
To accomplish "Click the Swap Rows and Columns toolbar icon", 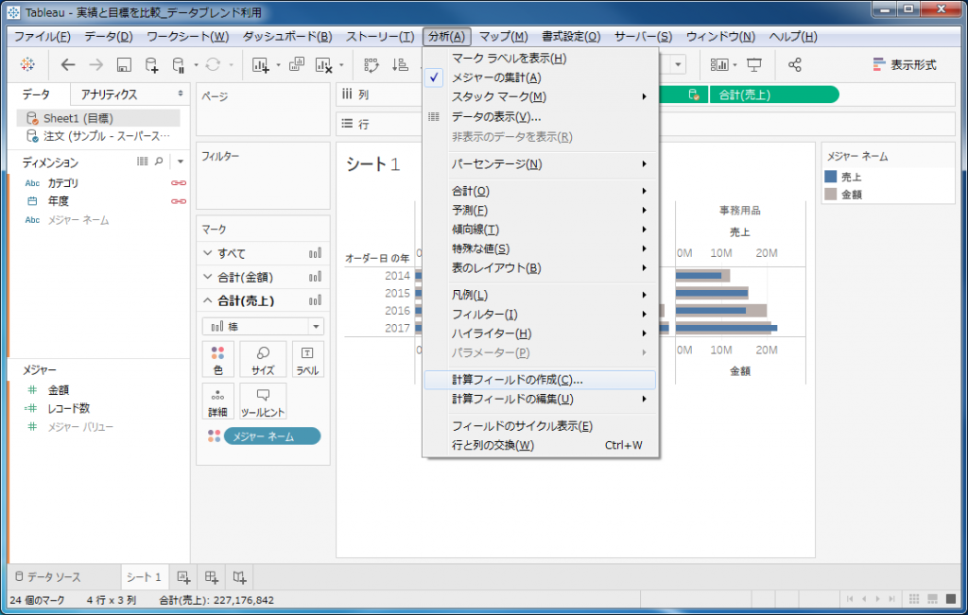I will [x=372, y=65].
